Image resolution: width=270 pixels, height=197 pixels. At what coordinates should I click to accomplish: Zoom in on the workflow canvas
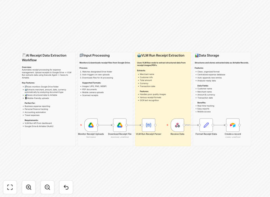tap(28, 187)
